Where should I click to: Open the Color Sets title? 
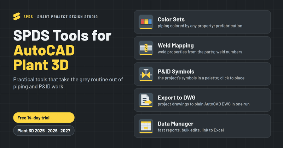171,19
